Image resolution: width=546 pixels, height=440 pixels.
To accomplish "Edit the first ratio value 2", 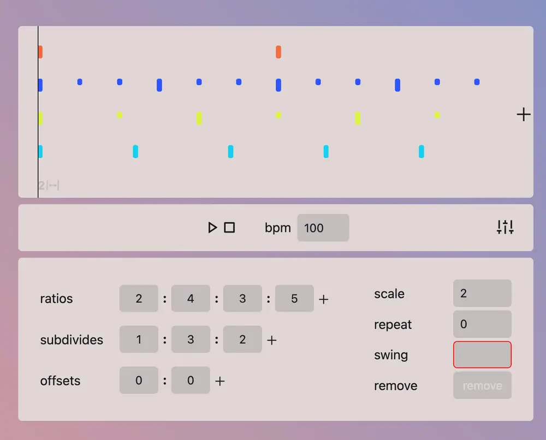I will [139, 298].
